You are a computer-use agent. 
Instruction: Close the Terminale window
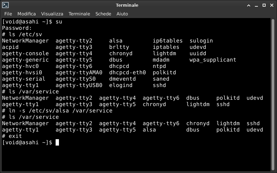tap(272, 5)
